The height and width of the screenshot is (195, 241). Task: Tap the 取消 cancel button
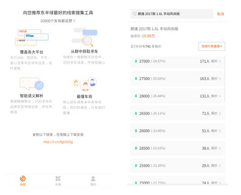[x=220, y=14]
